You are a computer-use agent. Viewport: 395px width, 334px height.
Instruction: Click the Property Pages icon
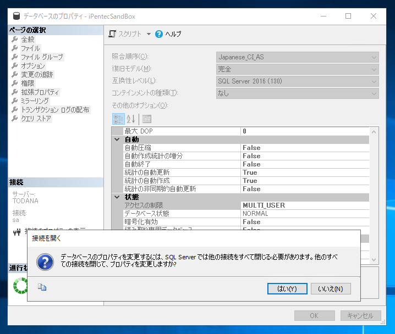[x=147, y=119]
